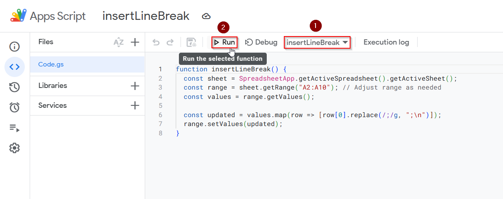Sort files alphabetically with AZ icon
Screen dimensions: 503x199
(x=119, y=42)
